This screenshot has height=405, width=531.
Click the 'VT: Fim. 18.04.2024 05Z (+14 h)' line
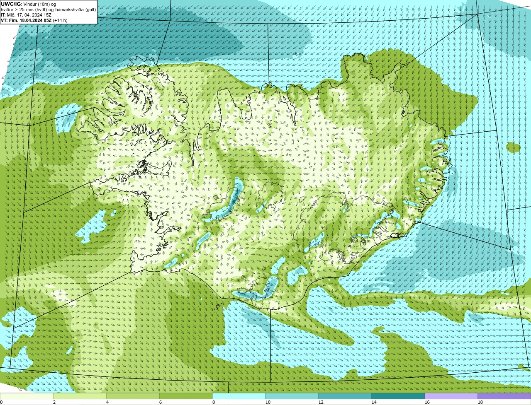tap(34, 20)
